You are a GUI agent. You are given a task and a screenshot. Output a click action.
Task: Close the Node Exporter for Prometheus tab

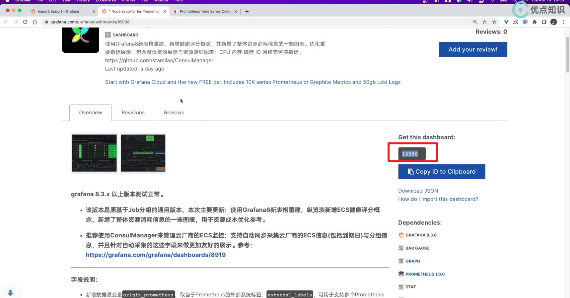[x=165, y=11]
